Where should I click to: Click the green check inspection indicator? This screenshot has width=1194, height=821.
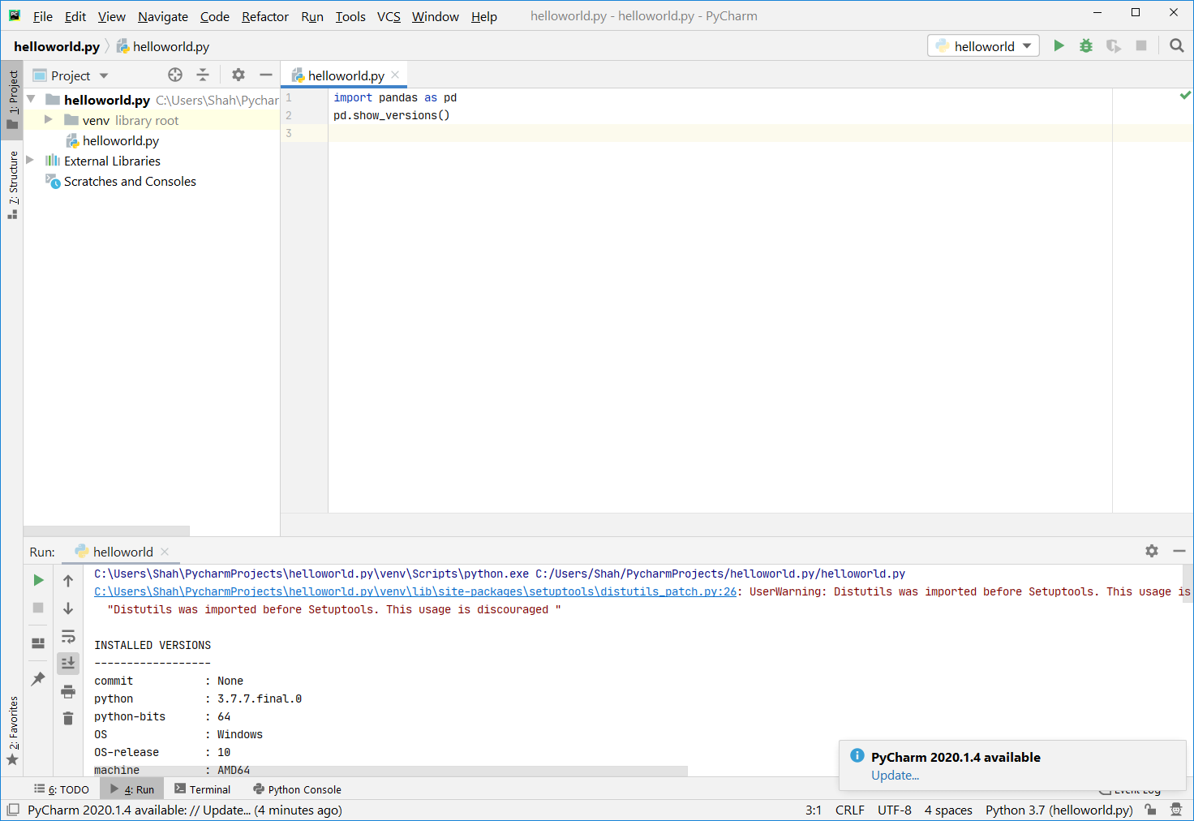(1185, 96)
